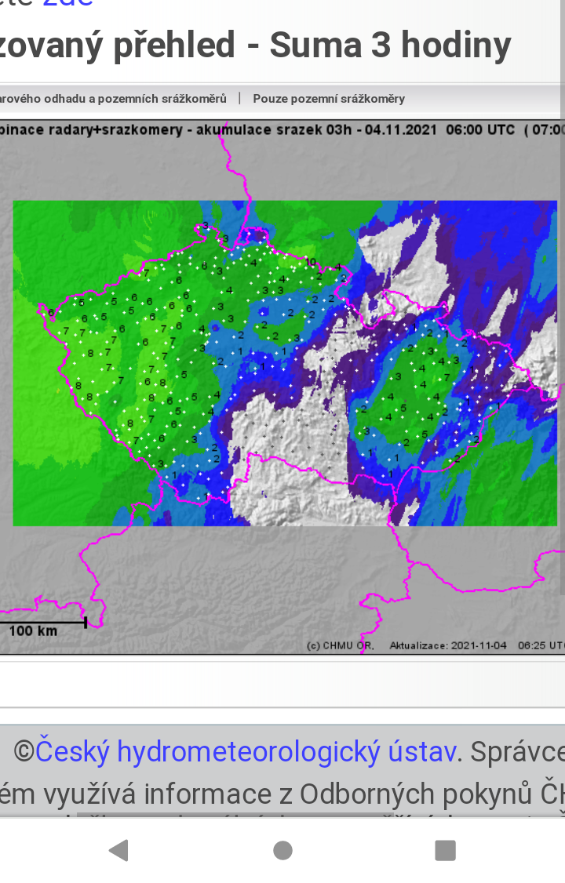Tap the rain gauge reading 10 on map

coord(310,262)
